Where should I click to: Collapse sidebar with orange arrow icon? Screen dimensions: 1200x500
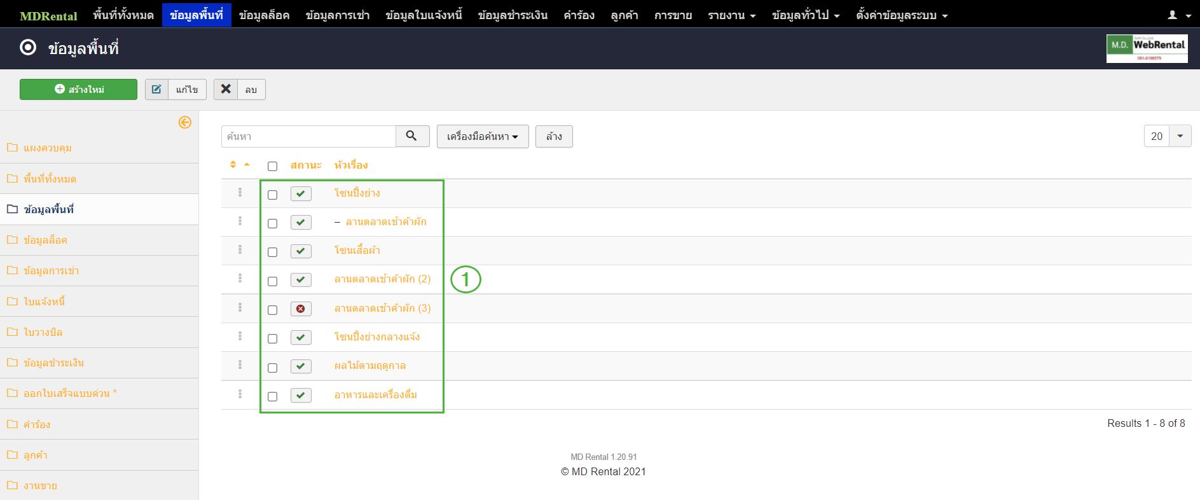coord(185,122)
